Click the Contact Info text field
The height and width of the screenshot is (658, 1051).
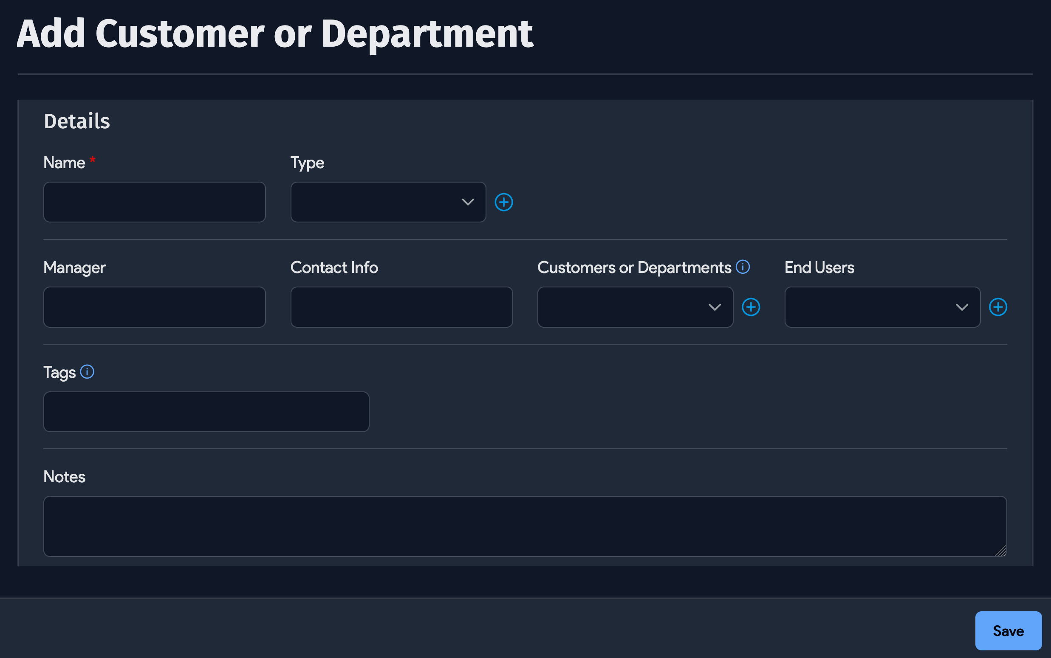(x=401, y=307)
